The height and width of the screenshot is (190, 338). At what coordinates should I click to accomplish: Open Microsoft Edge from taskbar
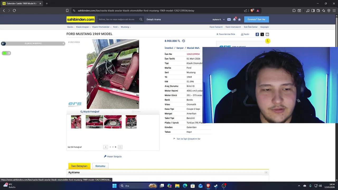click(185, 186)
